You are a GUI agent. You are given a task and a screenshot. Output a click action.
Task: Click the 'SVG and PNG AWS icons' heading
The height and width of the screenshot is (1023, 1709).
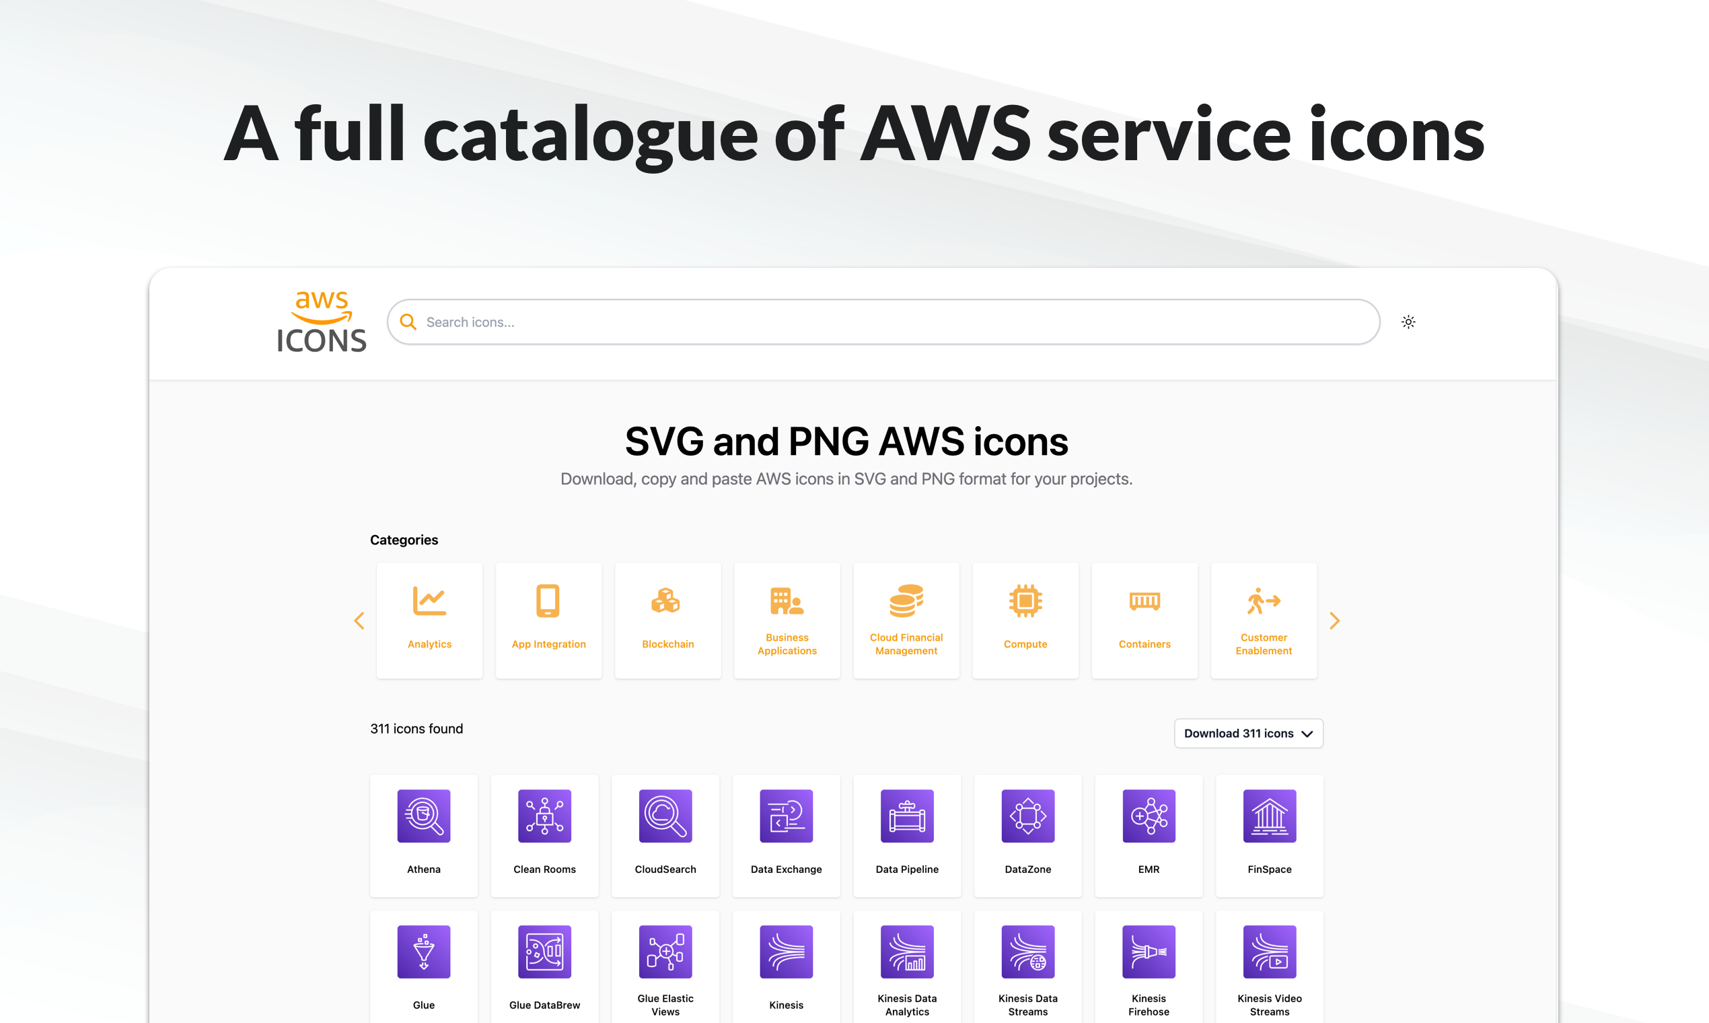(846, 442)
